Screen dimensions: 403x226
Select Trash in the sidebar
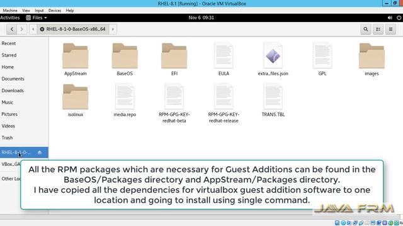(x=24, y=137)
